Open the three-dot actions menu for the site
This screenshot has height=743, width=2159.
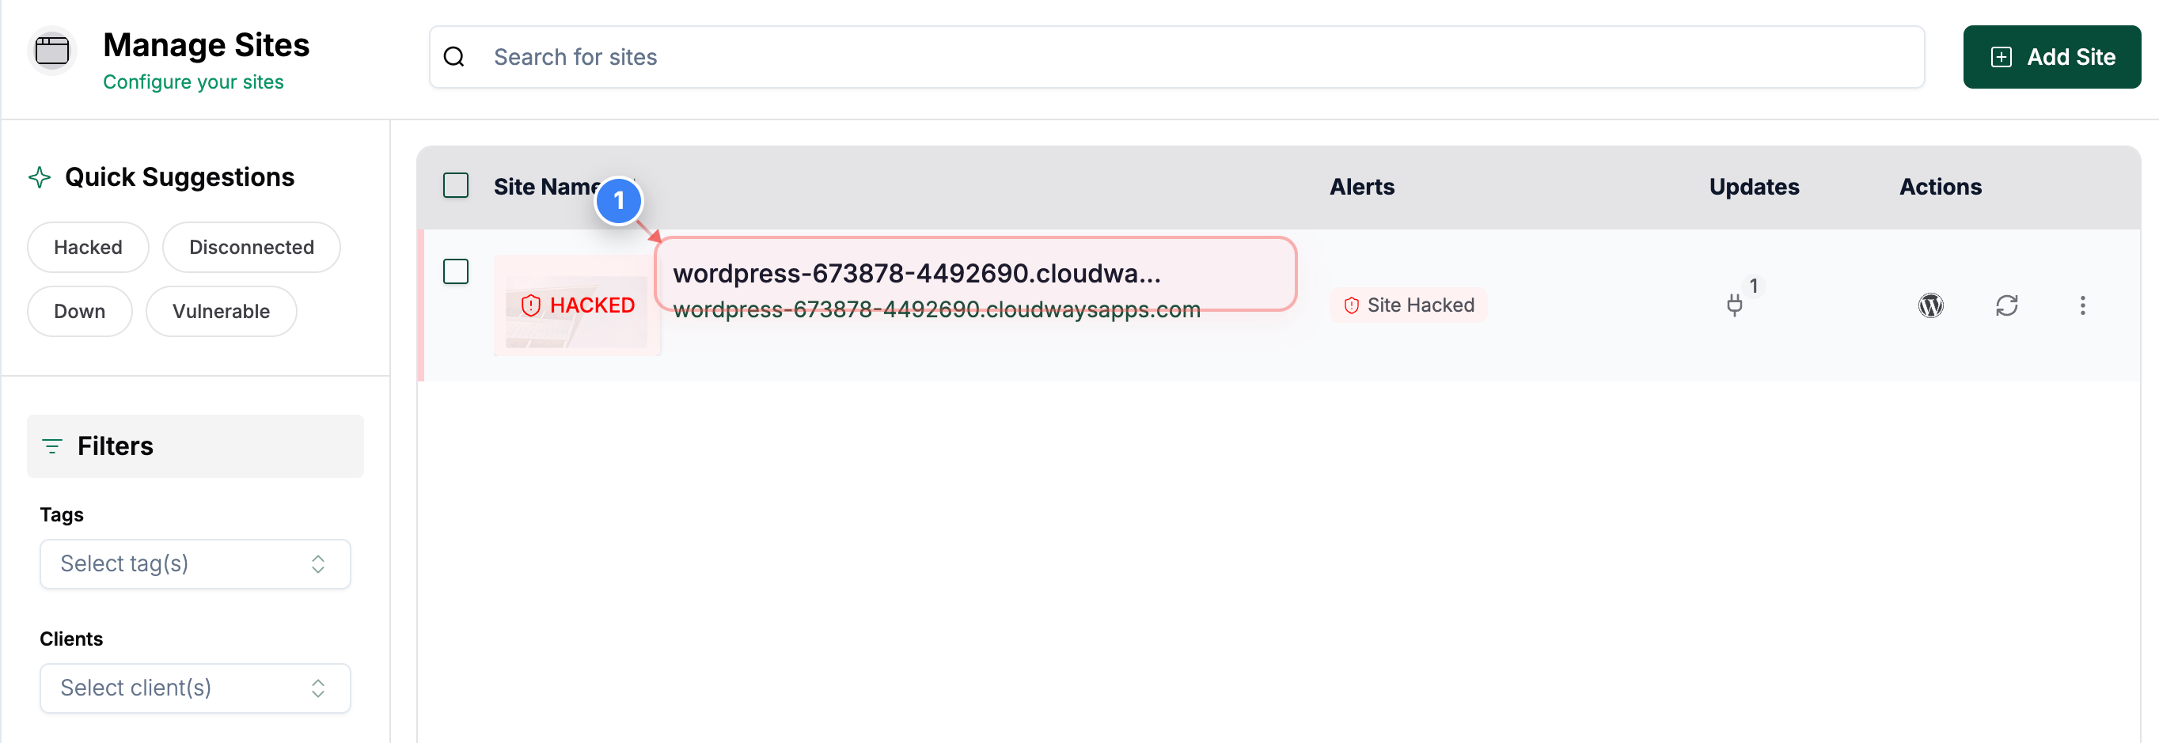click(2083, 305)
